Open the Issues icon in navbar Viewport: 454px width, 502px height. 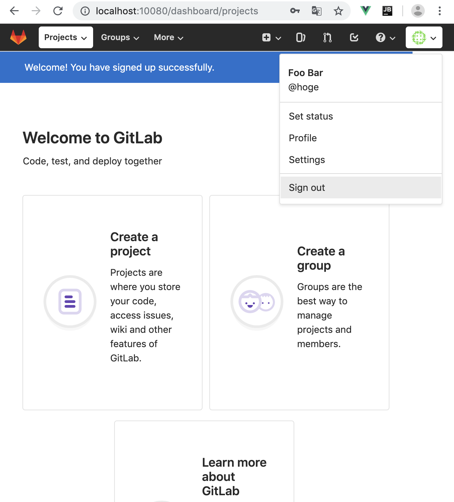coord(301,37)
